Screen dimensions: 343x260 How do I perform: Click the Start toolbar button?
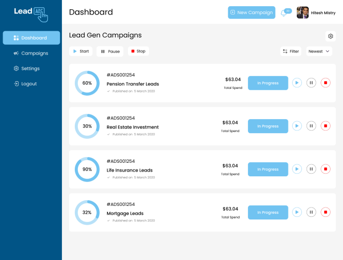pyautogui.click(x=81, y=51)
